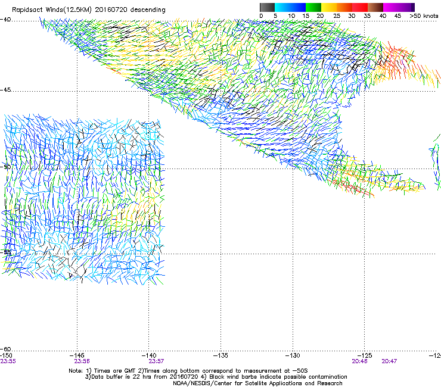Click the '-150' longitude axis label

6,355
